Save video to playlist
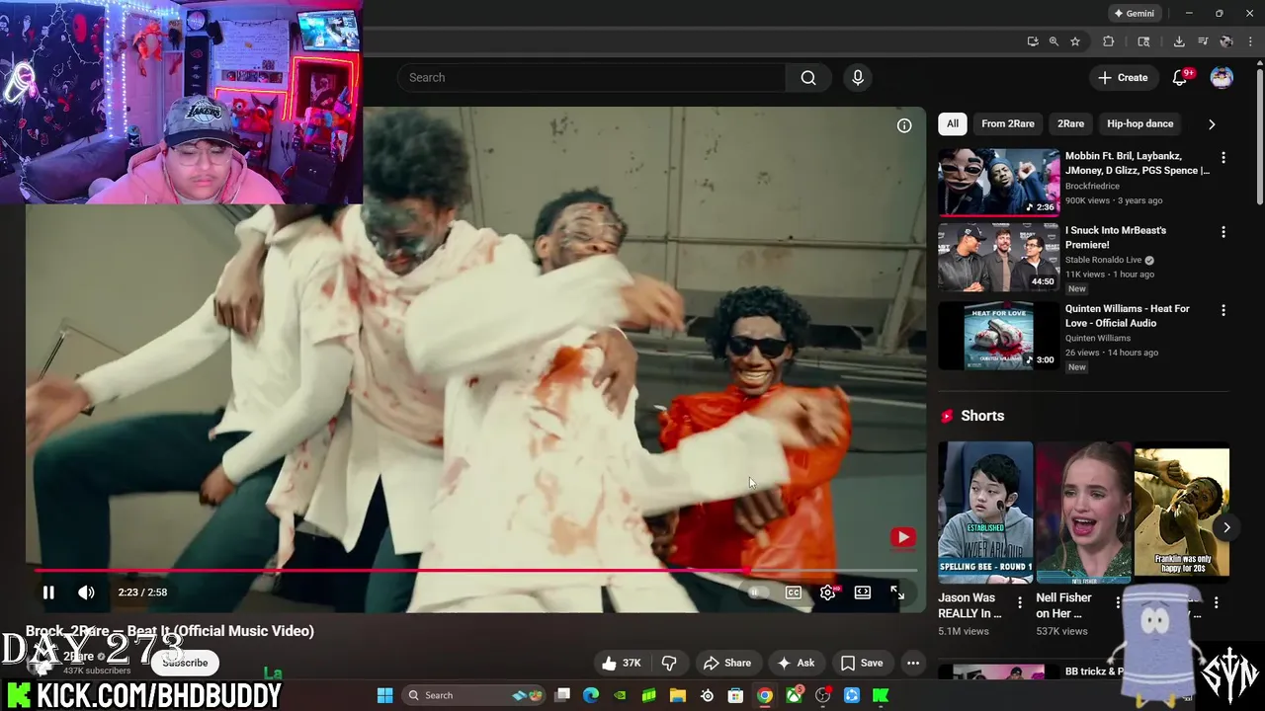Image resolution: width=1265 pixels, height=711 pixels. point(861,663)
